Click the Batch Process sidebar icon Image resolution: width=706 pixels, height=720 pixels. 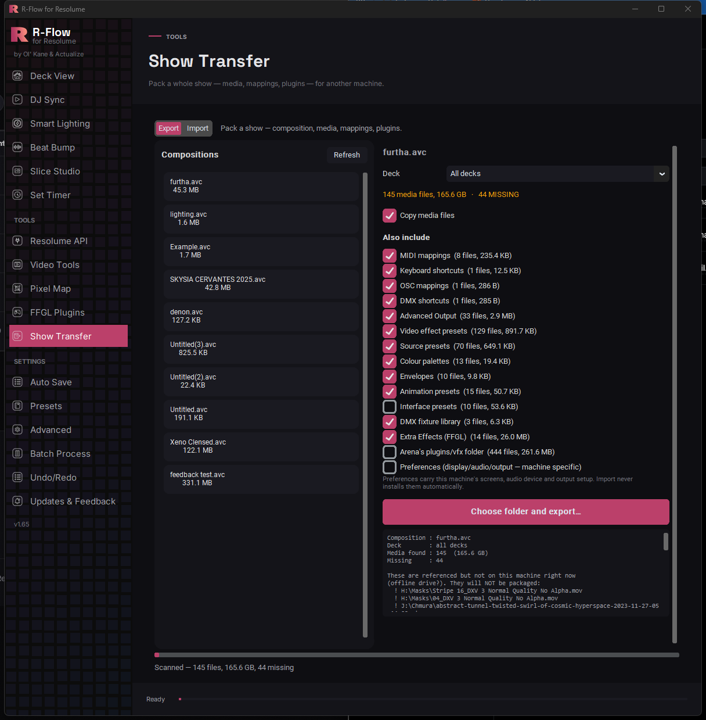(x=17, y=453)
